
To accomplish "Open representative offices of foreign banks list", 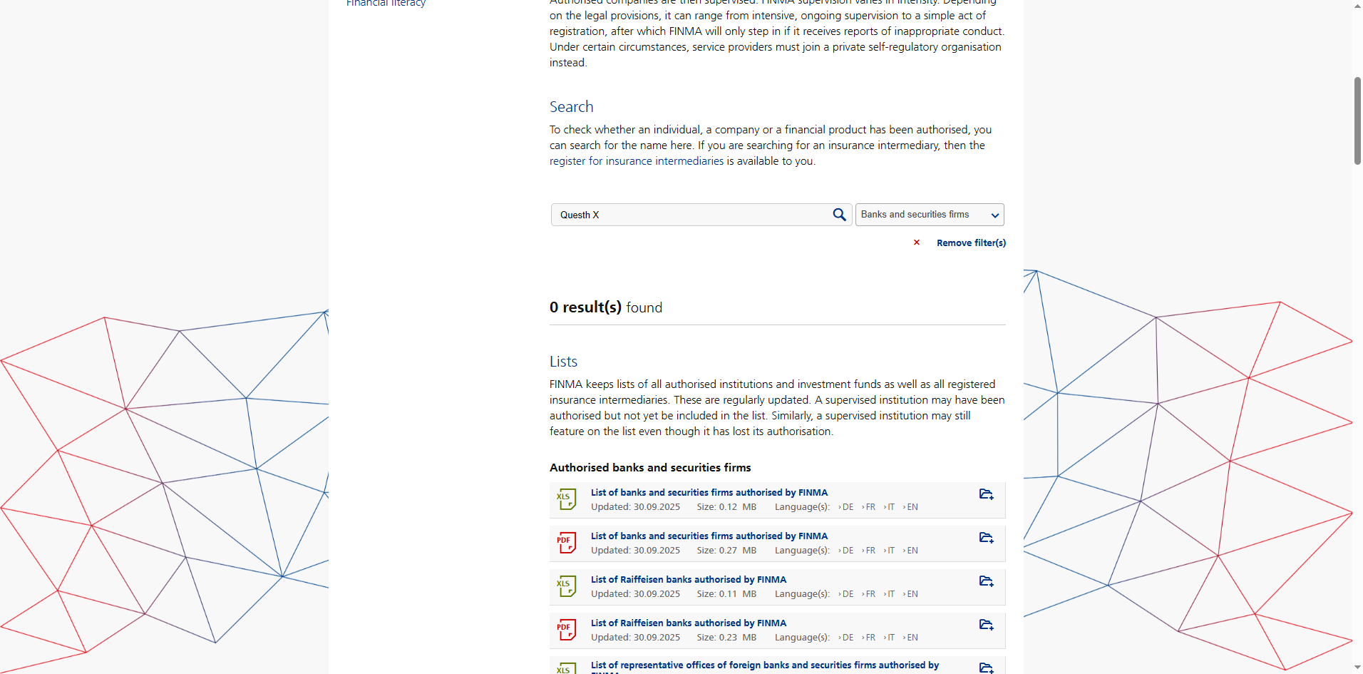I will [764, 665].
